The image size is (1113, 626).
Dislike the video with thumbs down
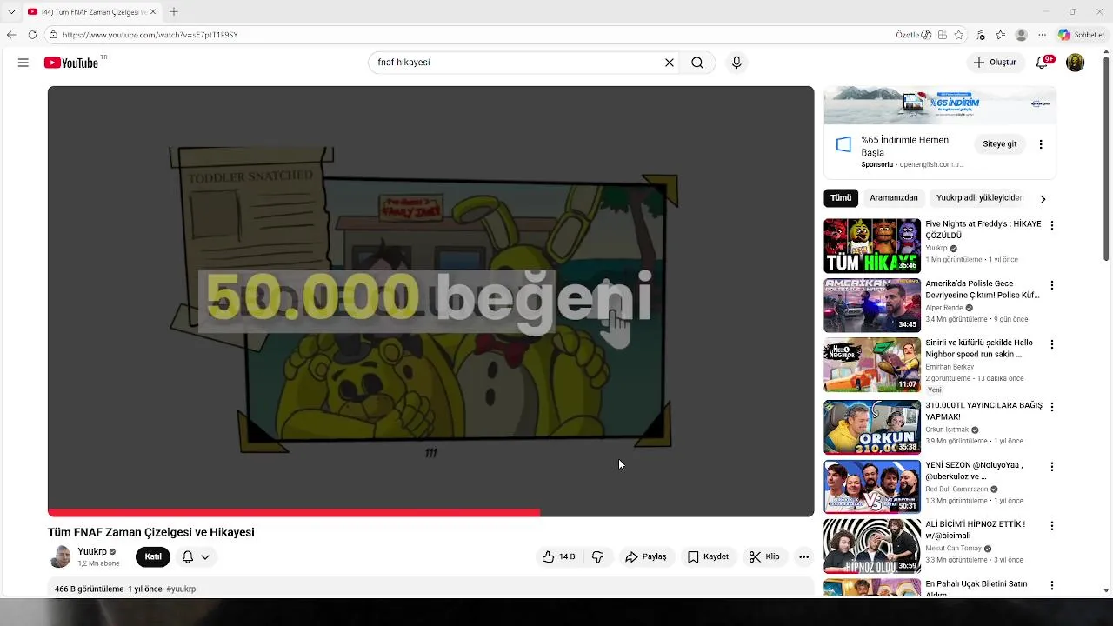point(598,557)
